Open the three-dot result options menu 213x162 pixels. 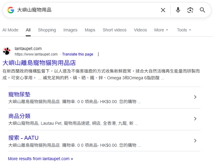point(98,54)
